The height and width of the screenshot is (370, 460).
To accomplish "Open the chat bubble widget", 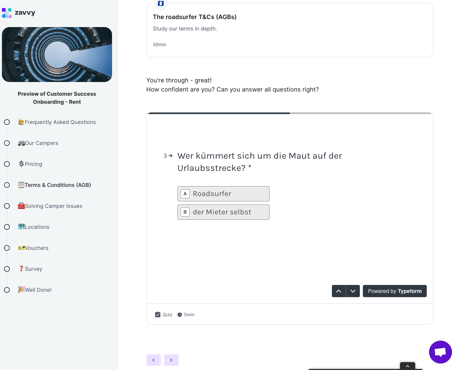I will (440, 352).
